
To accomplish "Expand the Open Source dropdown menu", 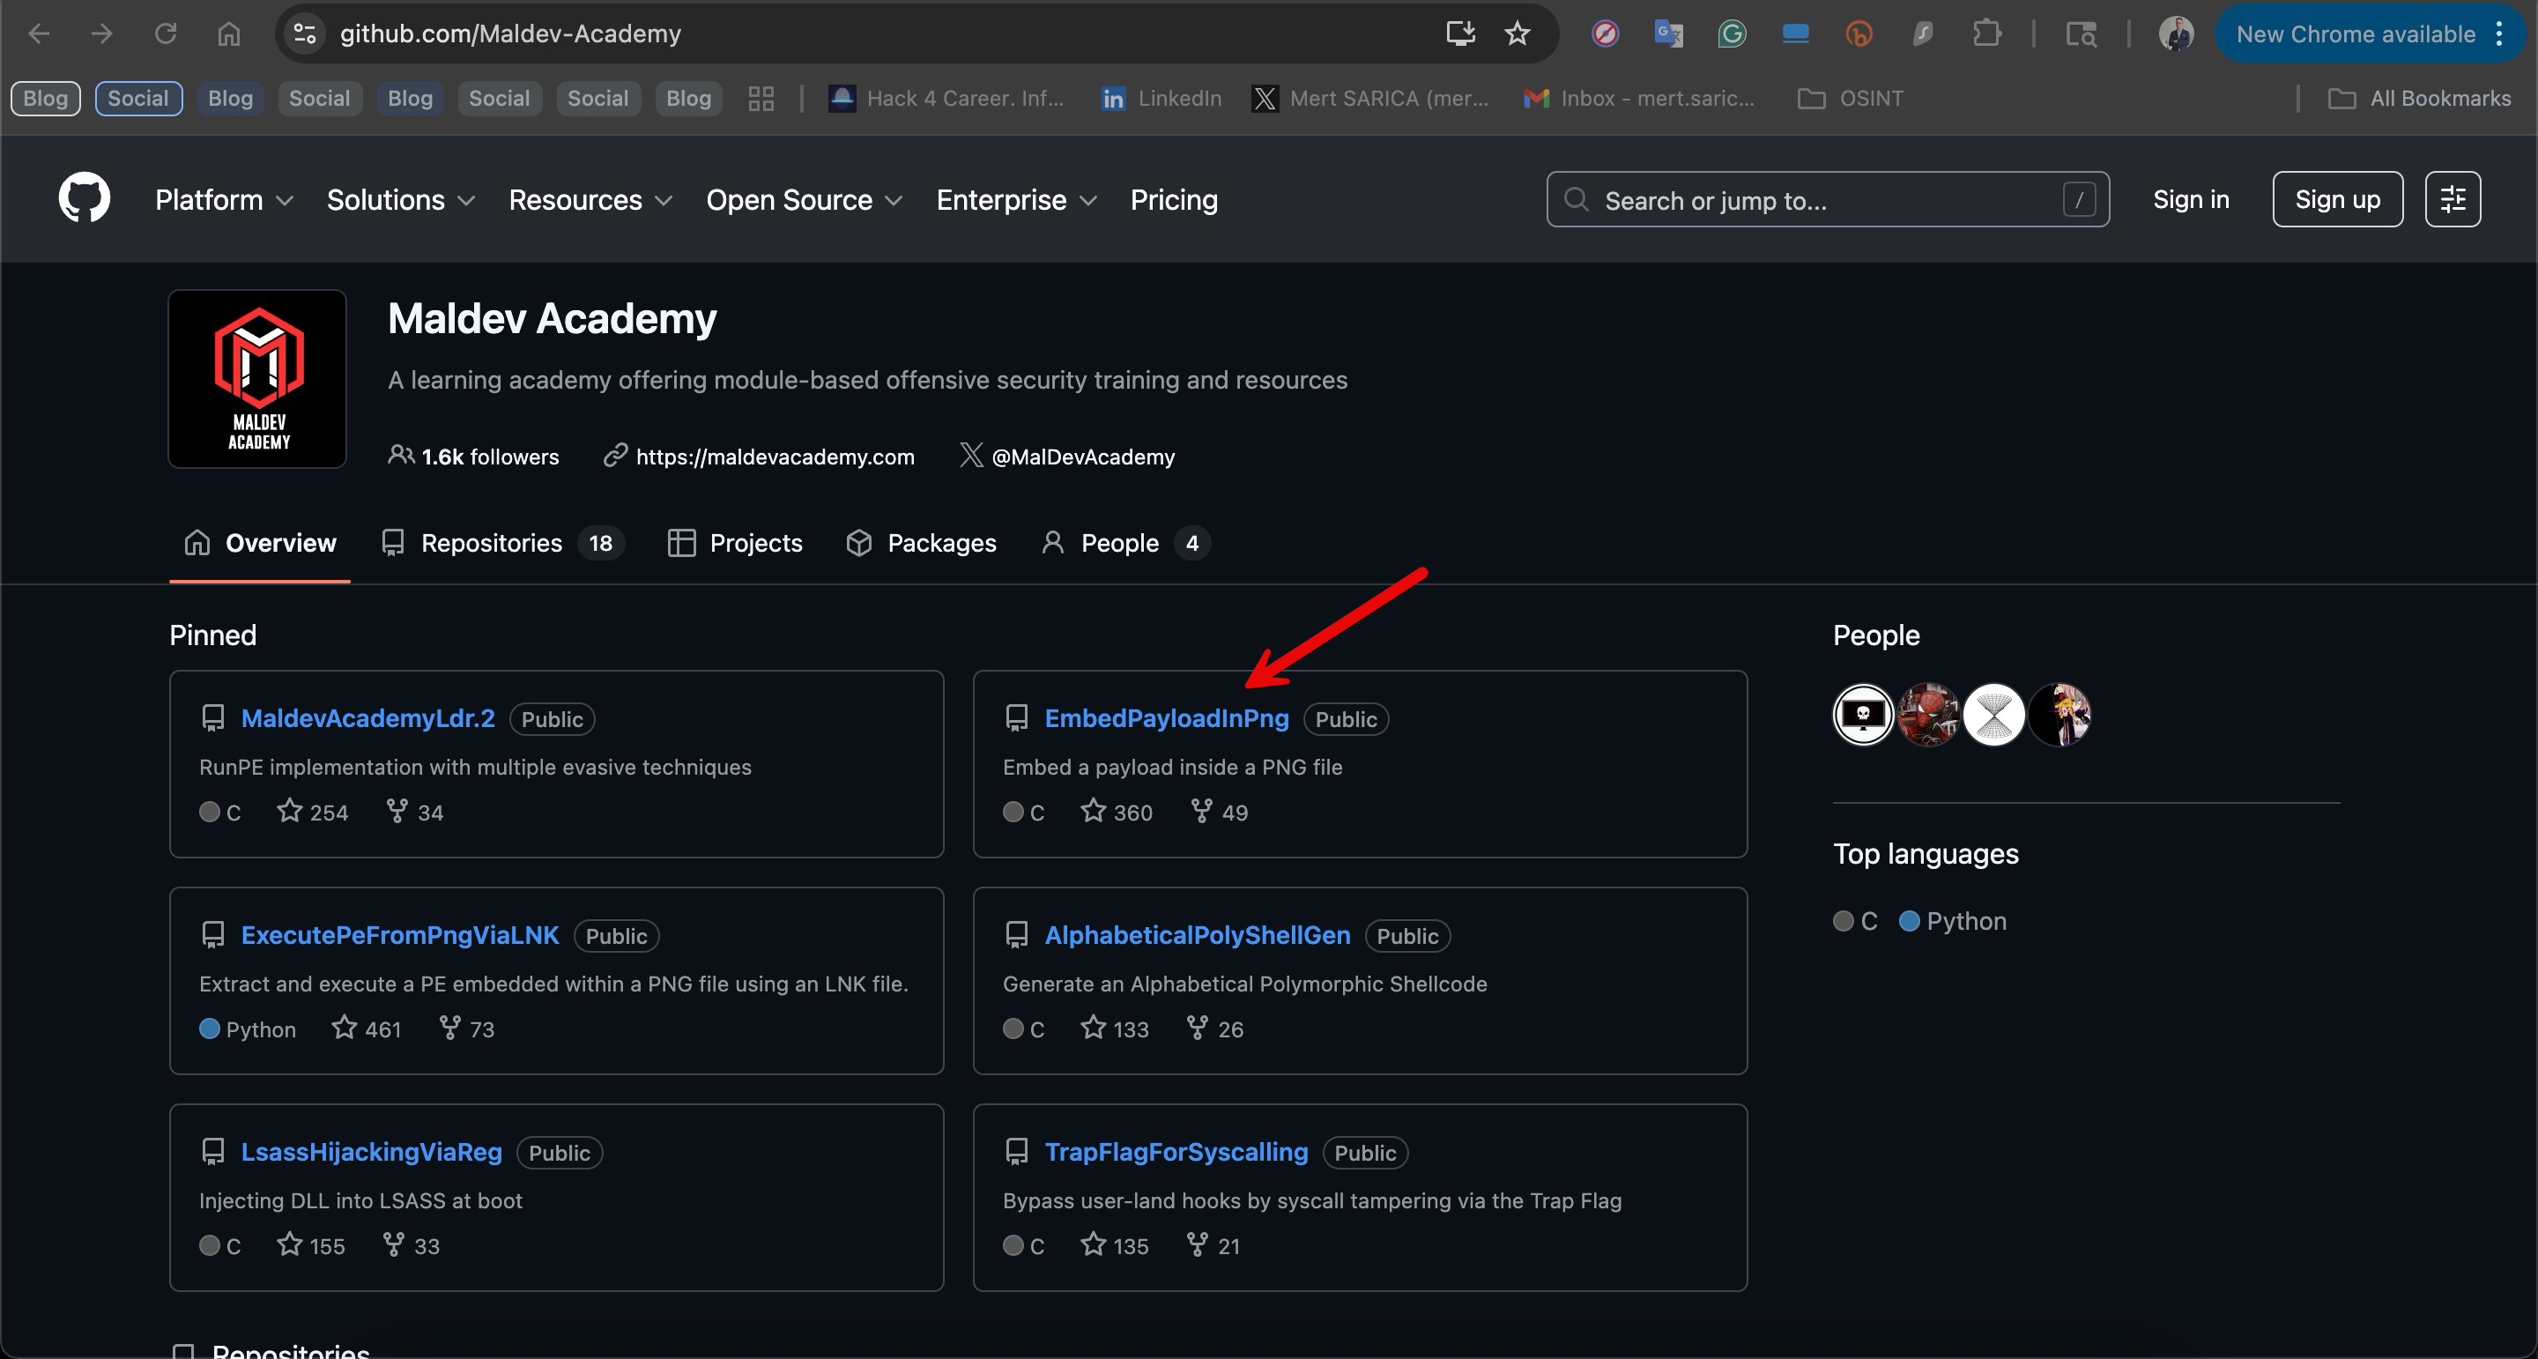I will click(804, 200).
